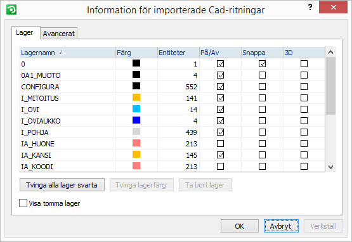Viewport: 352px width, 242px height.
Task: Enable 3D checkbox for I_OVI layer
Action: 304,110
